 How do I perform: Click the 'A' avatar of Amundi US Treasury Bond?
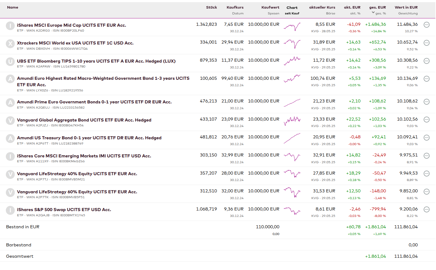[x=10, y=138]
